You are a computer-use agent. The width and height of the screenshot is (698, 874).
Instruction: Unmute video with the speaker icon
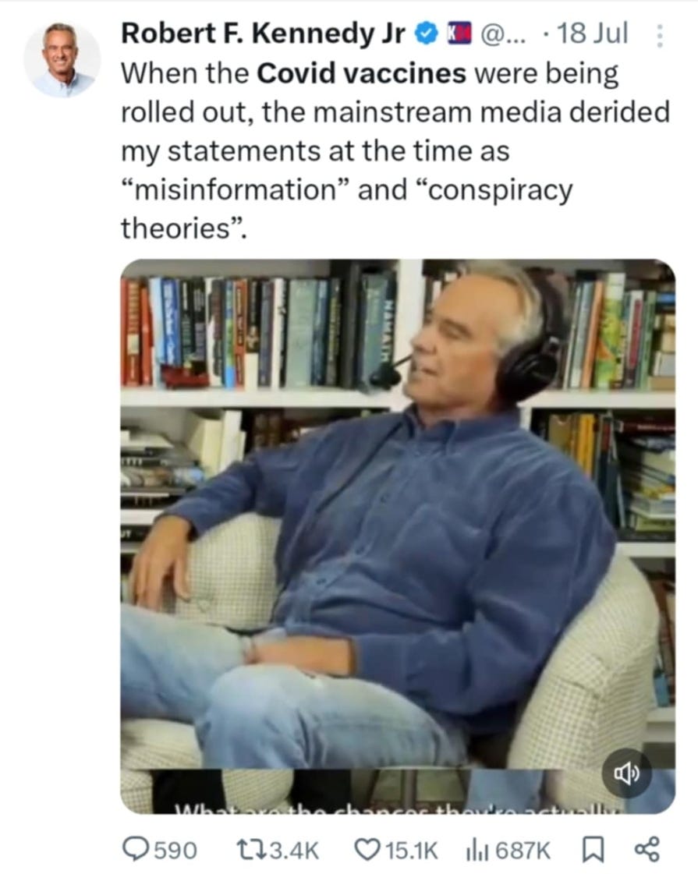coord(626,773)
